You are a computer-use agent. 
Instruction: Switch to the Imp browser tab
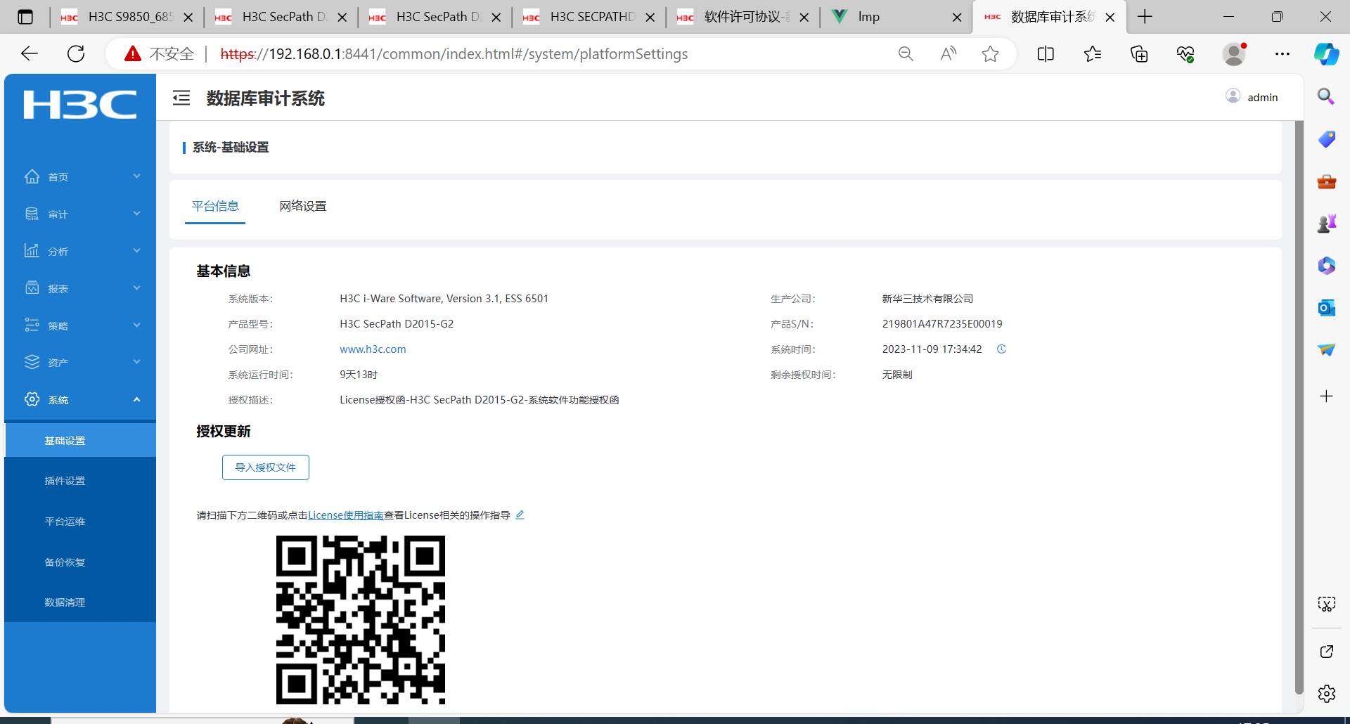pyautogui.click(x=896, y=17)
